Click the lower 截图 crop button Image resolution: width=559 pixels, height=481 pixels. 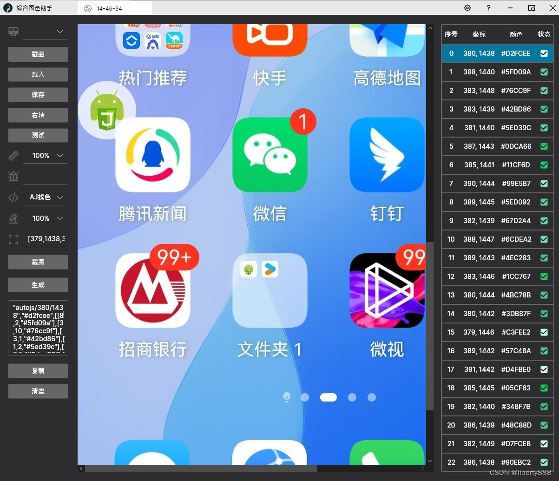(x=38, y=262)
